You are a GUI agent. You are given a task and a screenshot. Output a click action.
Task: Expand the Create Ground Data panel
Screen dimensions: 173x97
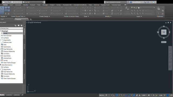click(x=18, y=16)
